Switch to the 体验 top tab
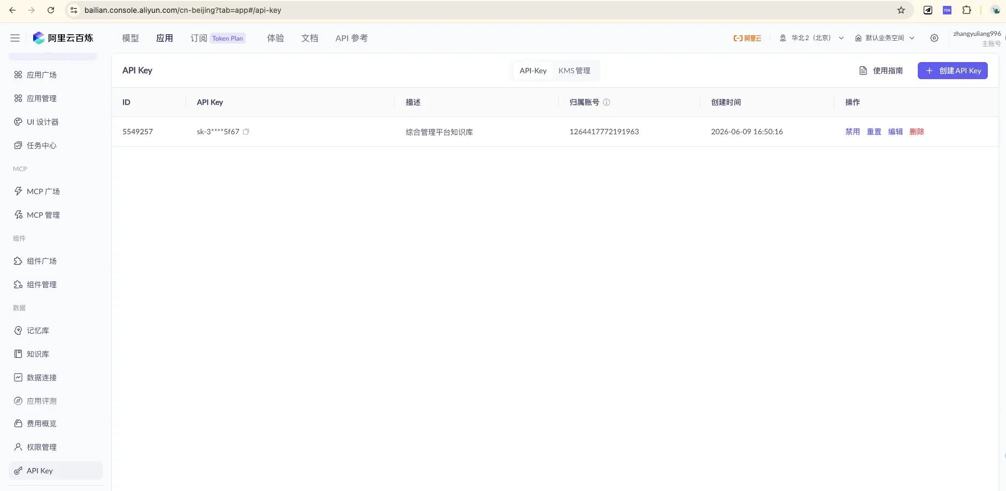This screenshot has height=491, width=1006. (x=275, y=38)
